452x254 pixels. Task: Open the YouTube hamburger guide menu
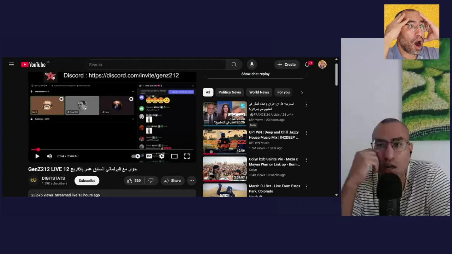tap(12, 65)
